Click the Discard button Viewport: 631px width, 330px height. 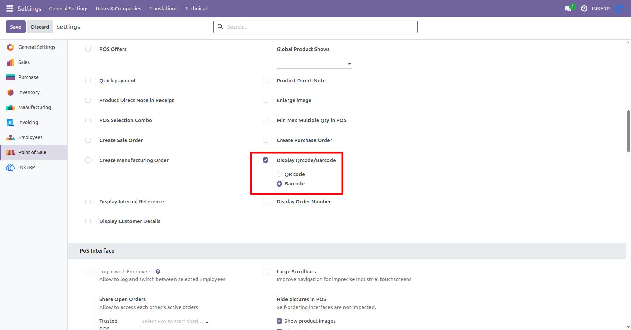pyautogui.click(x=40, y=27)
